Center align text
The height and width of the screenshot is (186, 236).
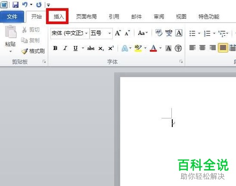202,48
